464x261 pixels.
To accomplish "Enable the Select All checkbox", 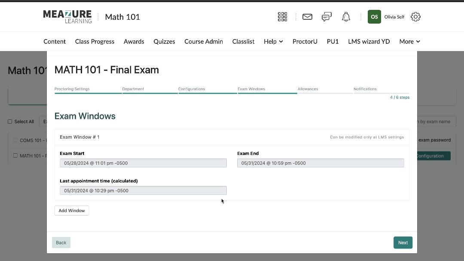I will pyautogui.click(x=9, y=121).
